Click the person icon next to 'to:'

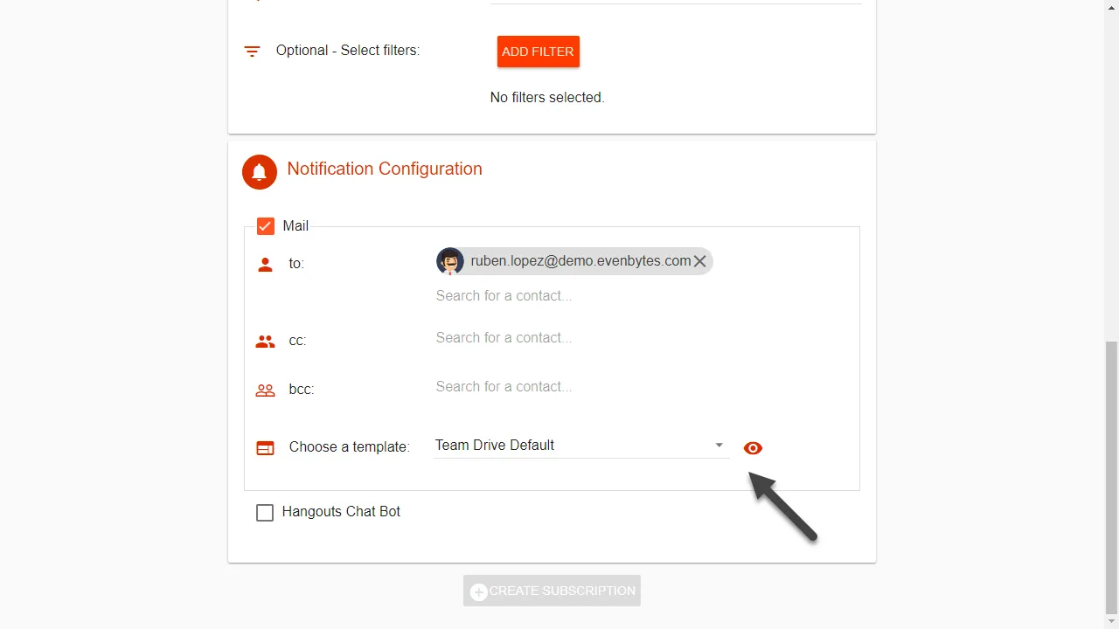[265, 264]
